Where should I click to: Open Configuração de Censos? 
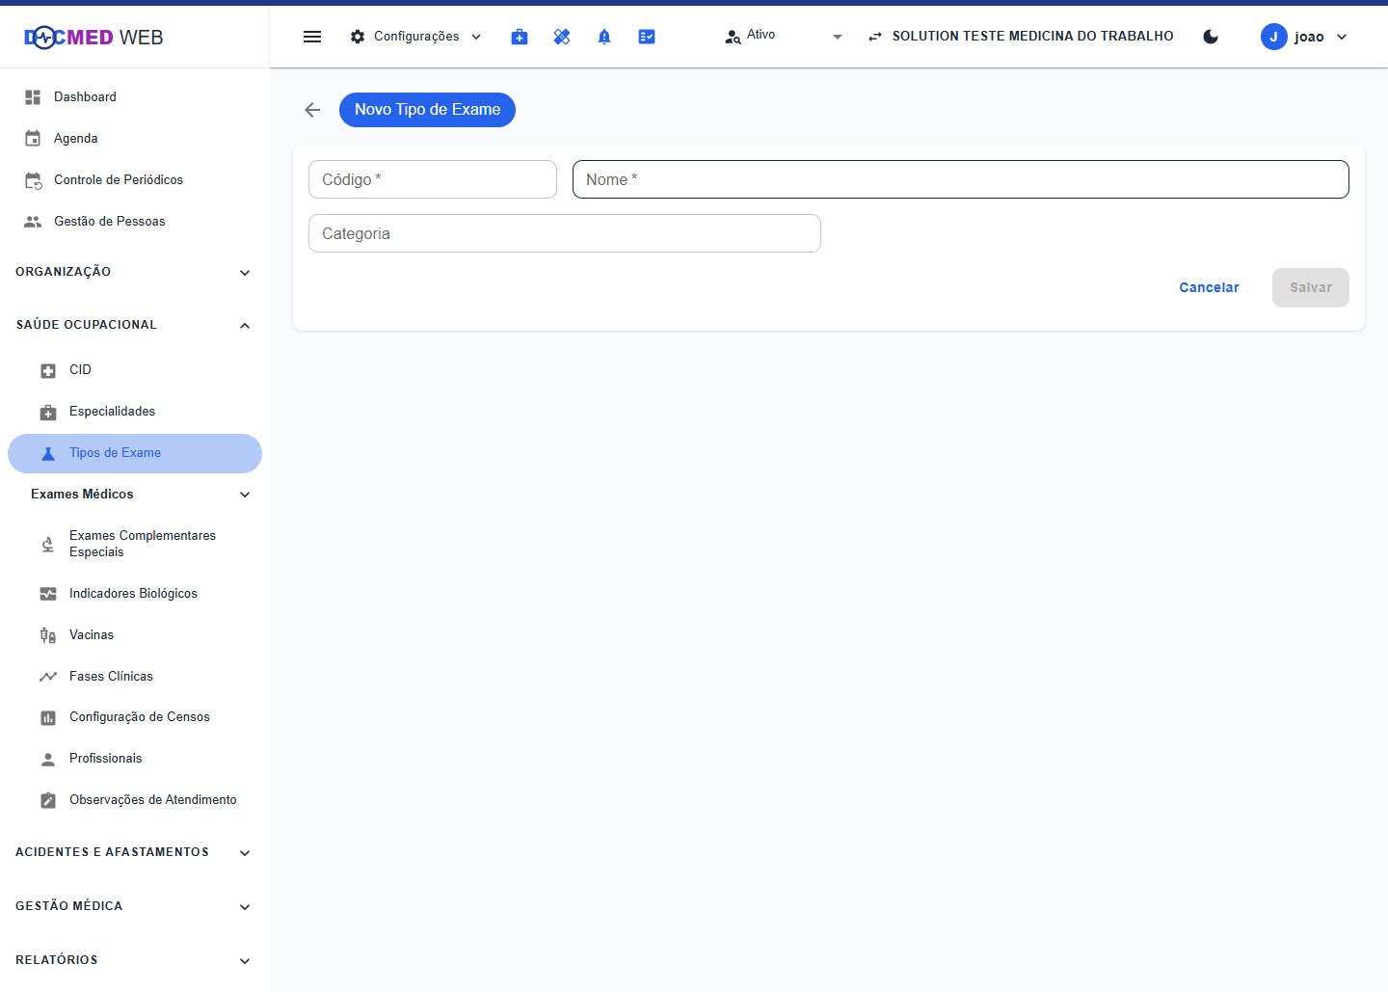135,717
